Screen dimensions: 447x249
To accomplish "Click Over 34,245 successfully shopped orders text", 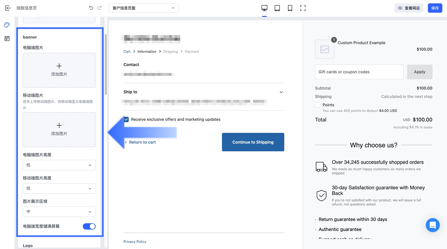I will pos(378,162).
